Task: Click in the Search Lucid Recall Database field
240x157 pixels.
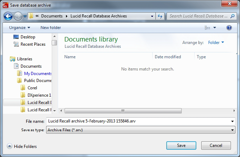Action: [199, 16]
